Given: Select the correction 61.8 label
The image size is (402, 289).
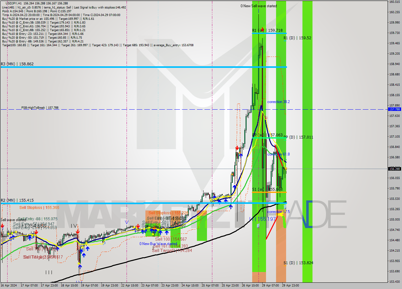Looking at the screenshot, I should (x=279, y=155).
